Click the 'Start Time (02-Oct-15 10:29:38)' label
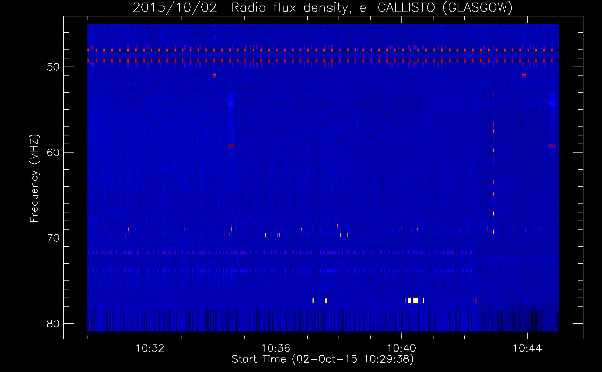602x372 pixels. pyautogui.click(x=323, y=359)
